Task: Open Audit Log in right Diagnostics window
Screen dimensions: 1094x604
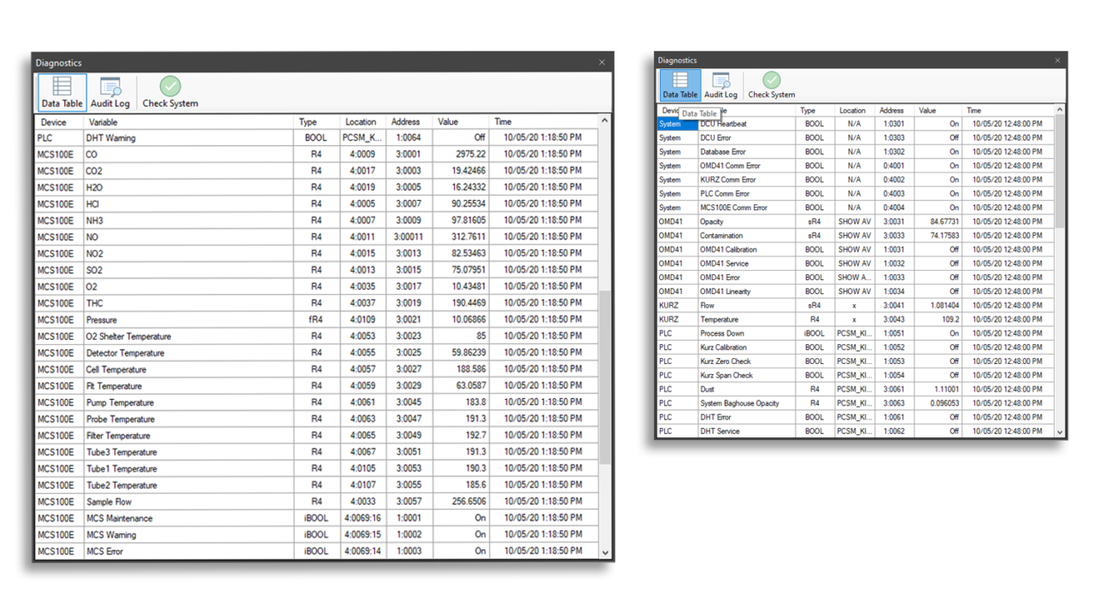Action: [x=721, y=84]
